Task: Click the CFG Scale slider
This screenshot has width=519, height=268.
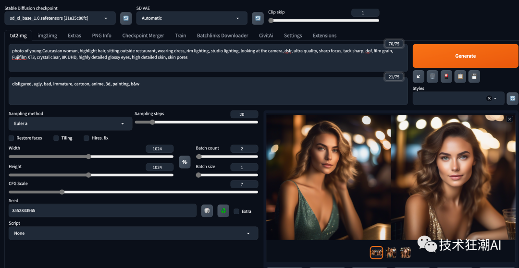Action: click(134, 192)
